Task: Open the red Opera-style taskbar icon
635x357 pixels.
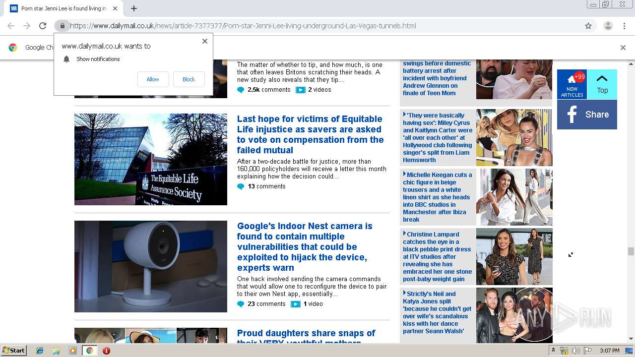Action: point(106,351)
